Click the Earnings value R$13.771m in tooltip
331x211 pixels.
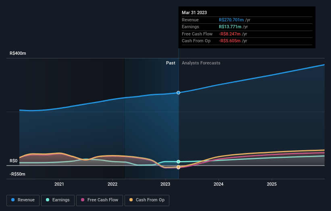point(230,27)
